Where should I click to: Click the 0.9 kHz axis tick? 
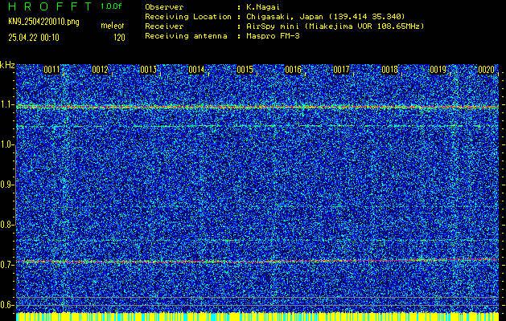(6, 185)
